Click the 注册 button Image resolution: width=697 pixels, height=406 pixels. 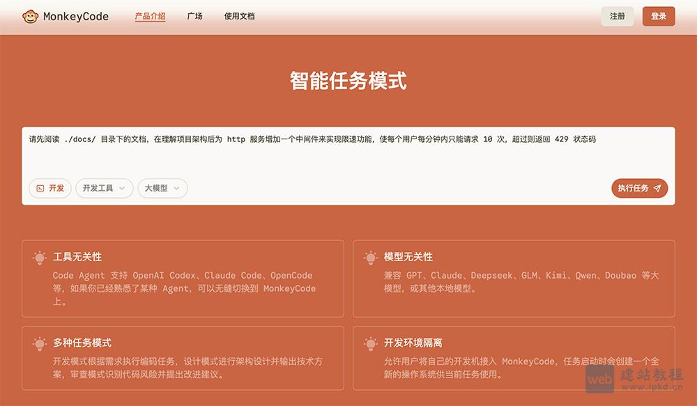pyautogui.click(x=618, y=15)
